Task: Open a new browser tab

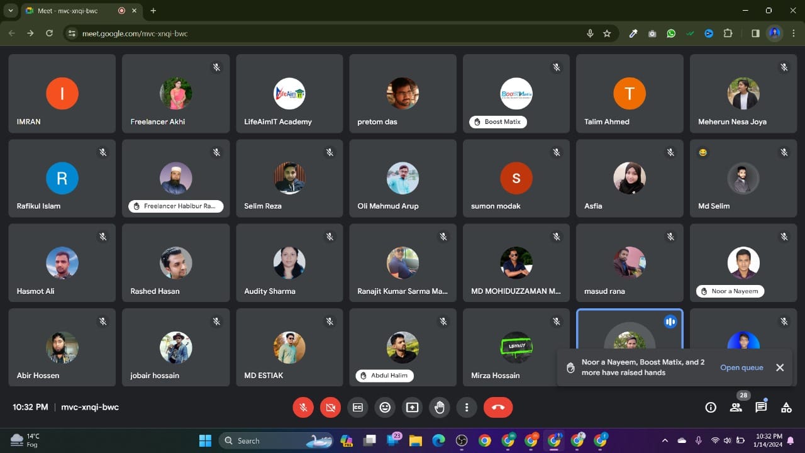Action: 153,11
